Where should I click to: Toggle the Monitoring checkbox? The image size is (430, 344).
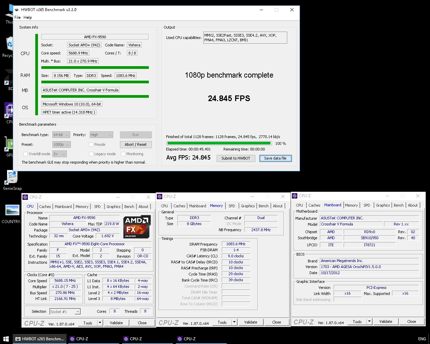[123, 154]
